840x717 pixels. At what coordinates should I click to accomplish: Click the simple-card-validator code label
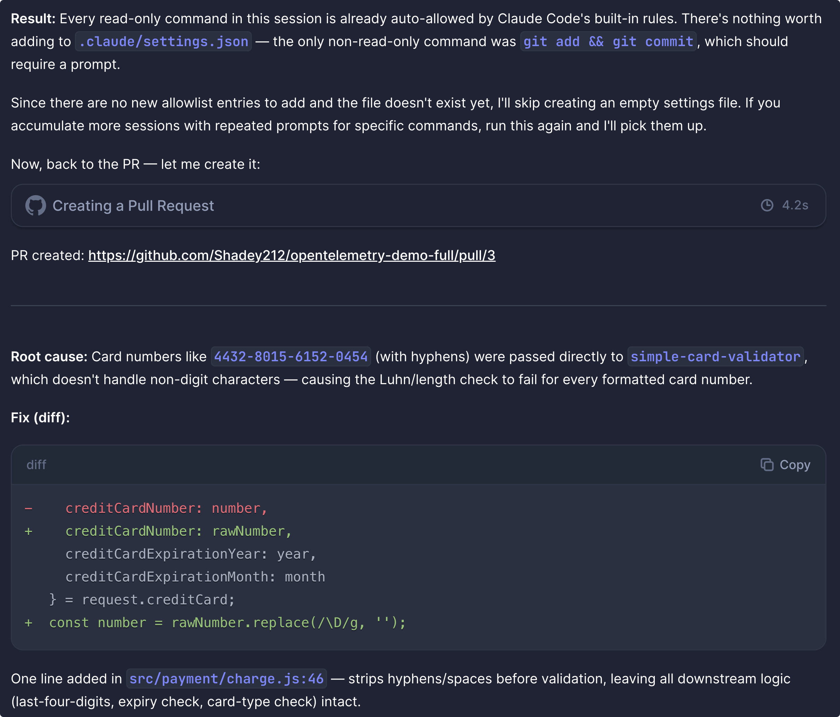tap(715, 357)
